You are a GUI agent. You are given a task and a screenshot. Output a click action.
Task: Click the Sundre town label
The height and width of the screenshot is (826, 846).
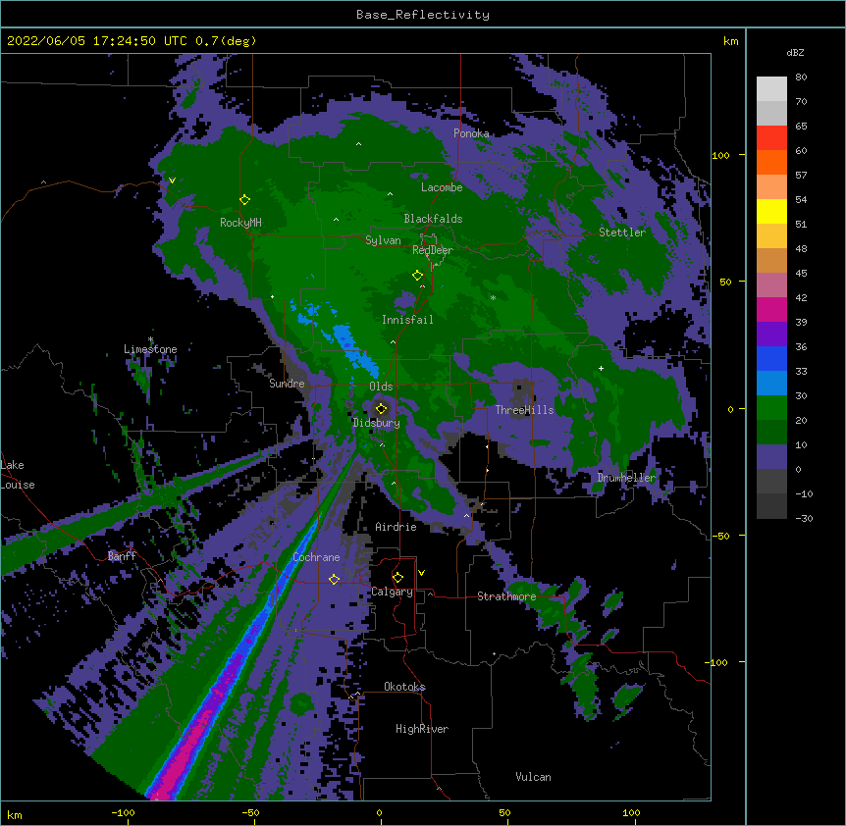287,384
